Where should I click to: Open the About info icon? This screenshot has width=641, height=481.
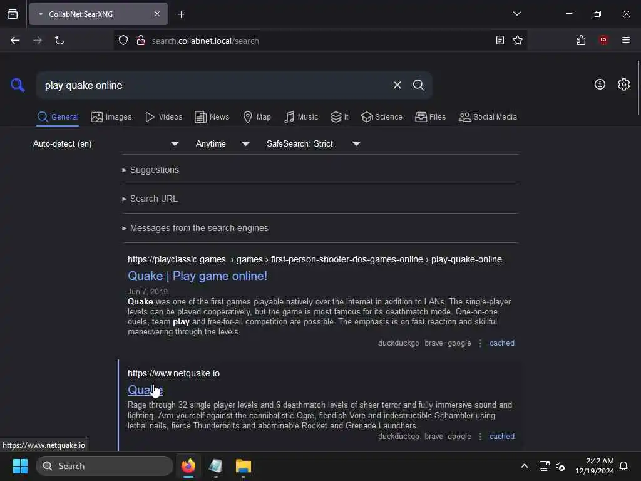point(600,85)
